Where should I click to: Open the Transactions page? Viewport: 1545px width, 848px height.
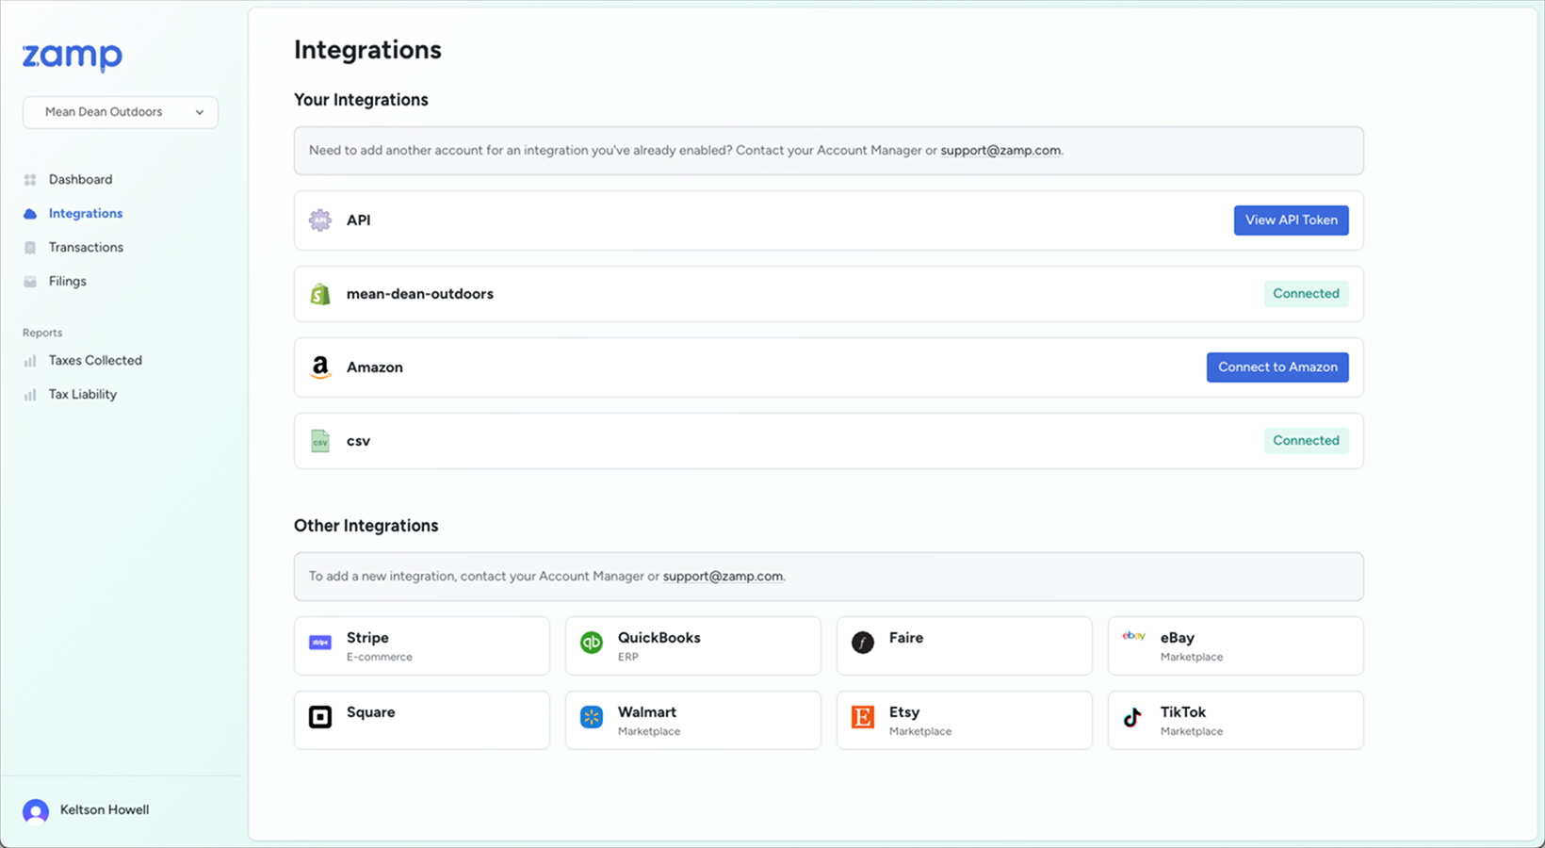86,247
